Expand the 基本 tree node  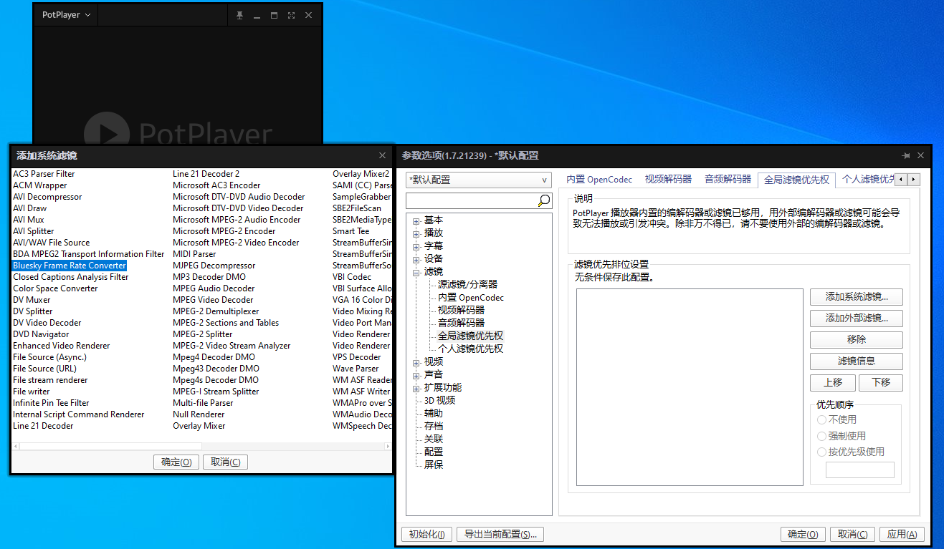(416, 220)
